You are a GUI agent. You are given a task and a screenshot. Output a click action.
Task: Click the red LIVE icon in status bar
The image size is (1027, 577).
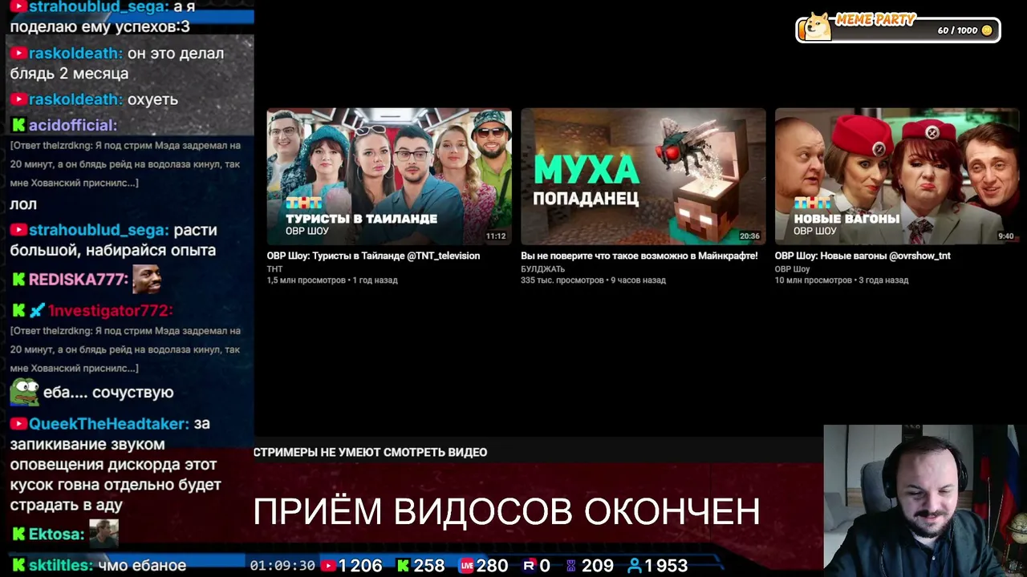[x=466, y=566]
